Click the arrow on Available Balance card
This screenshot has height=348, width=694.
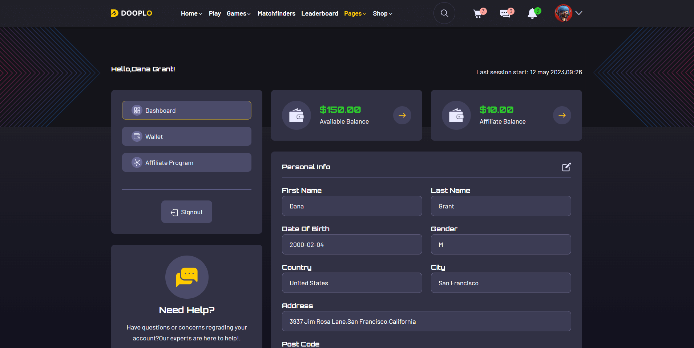[402, 115]
